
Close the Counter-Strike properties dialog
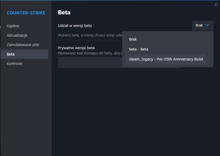[x=216, y=4]
